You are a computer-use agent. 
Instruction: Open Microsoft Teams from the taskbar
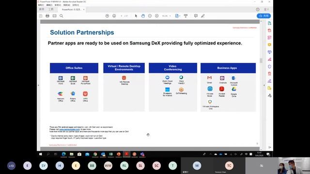(142, 154)
